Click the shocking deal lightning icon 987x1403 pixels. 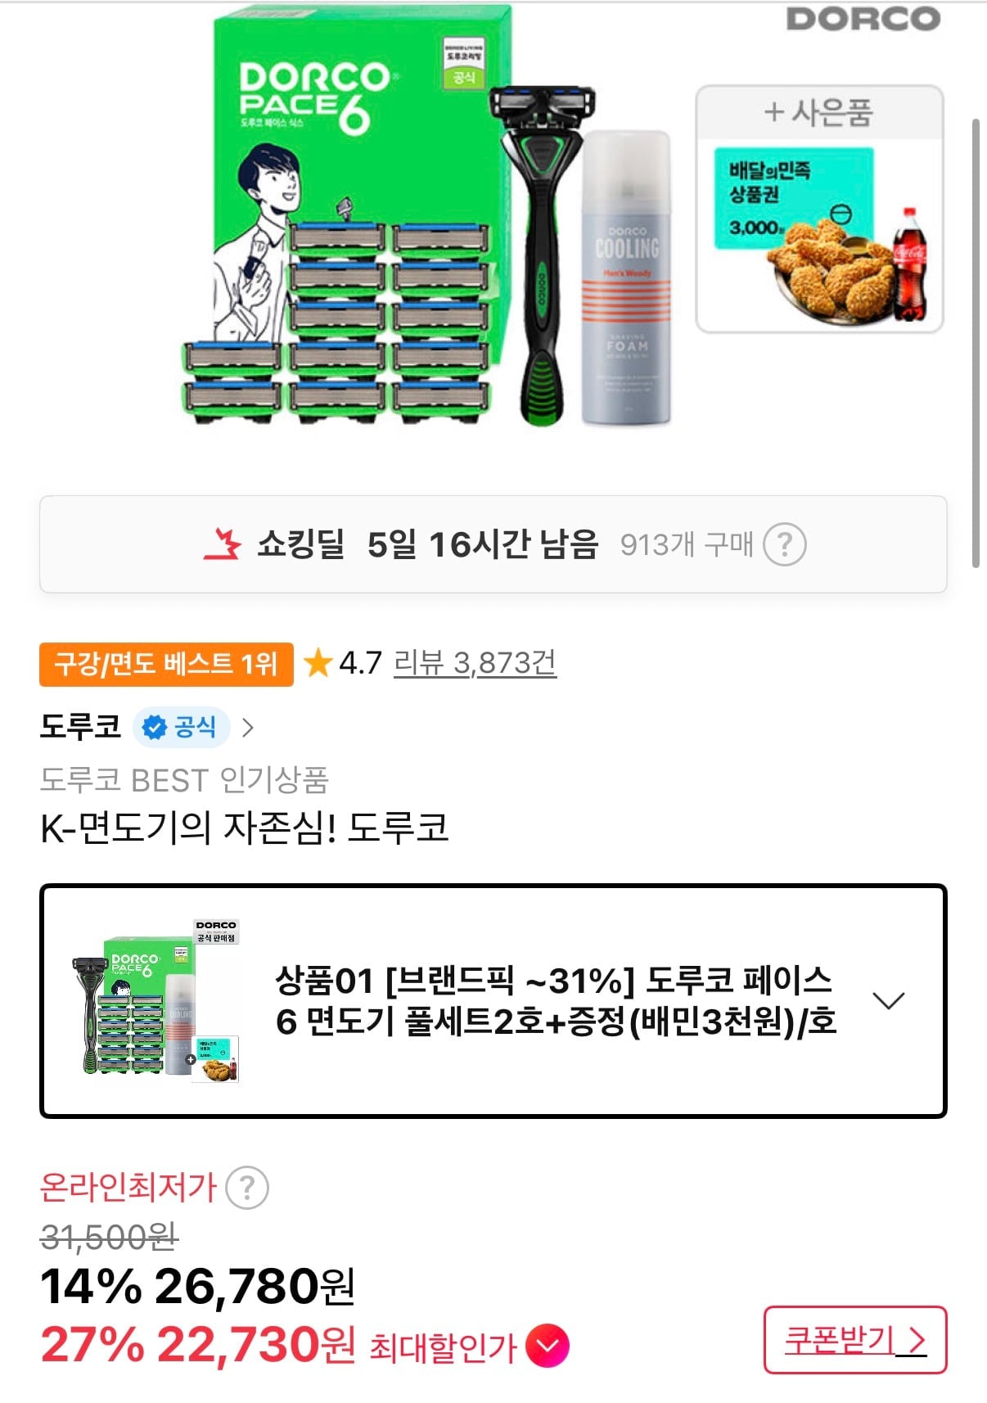point(222,544)
